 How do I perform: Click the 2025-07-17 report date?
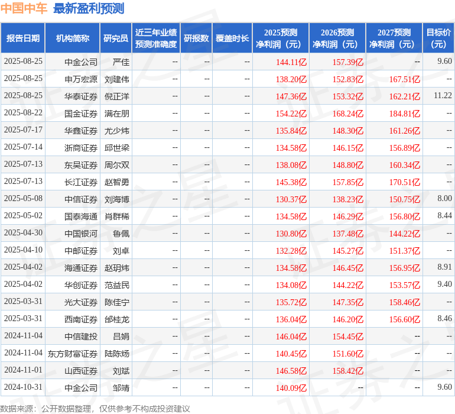(23, 130)
